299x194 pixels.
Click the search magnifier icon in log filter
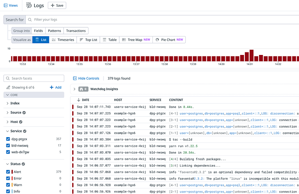tap(30, 19)
